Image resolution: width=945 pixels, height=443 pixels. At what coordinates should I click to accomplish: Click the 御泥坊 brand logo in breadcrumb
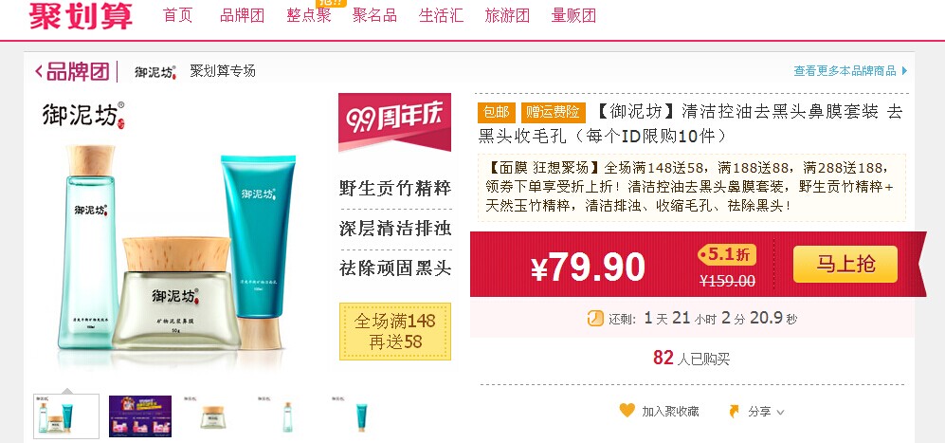tap(154, 72)
